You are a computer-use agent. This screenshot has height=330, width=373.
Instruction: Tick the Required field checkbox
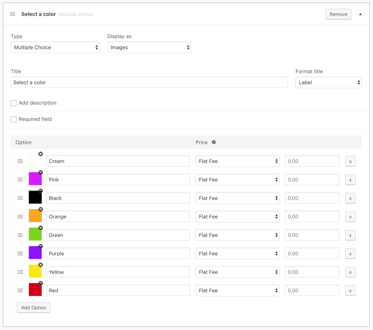click(14, 119)
